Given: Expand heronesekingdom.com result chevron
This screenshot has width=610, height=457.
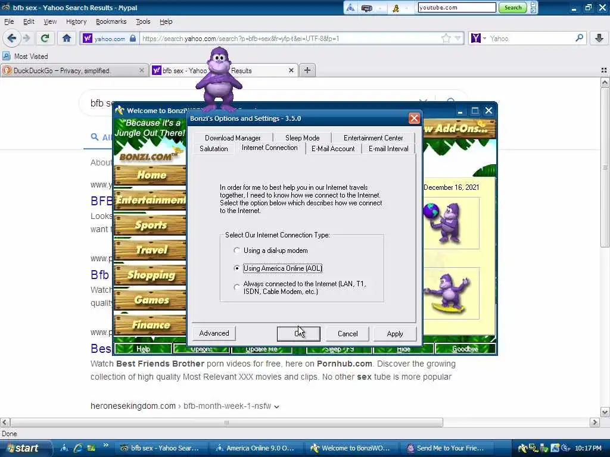Looking at the screenshot, I should click(276, 406).
